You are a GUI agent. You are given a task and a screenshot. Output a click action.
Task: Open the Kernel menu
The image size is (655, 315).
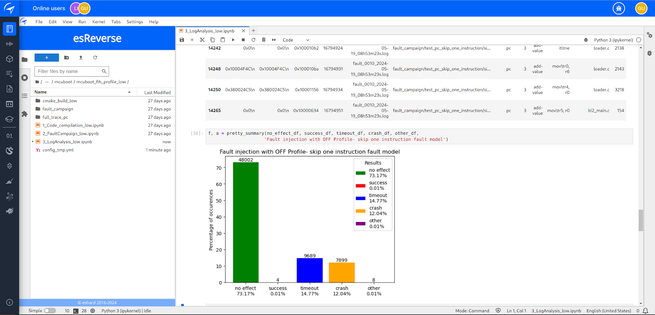point(99,22)
